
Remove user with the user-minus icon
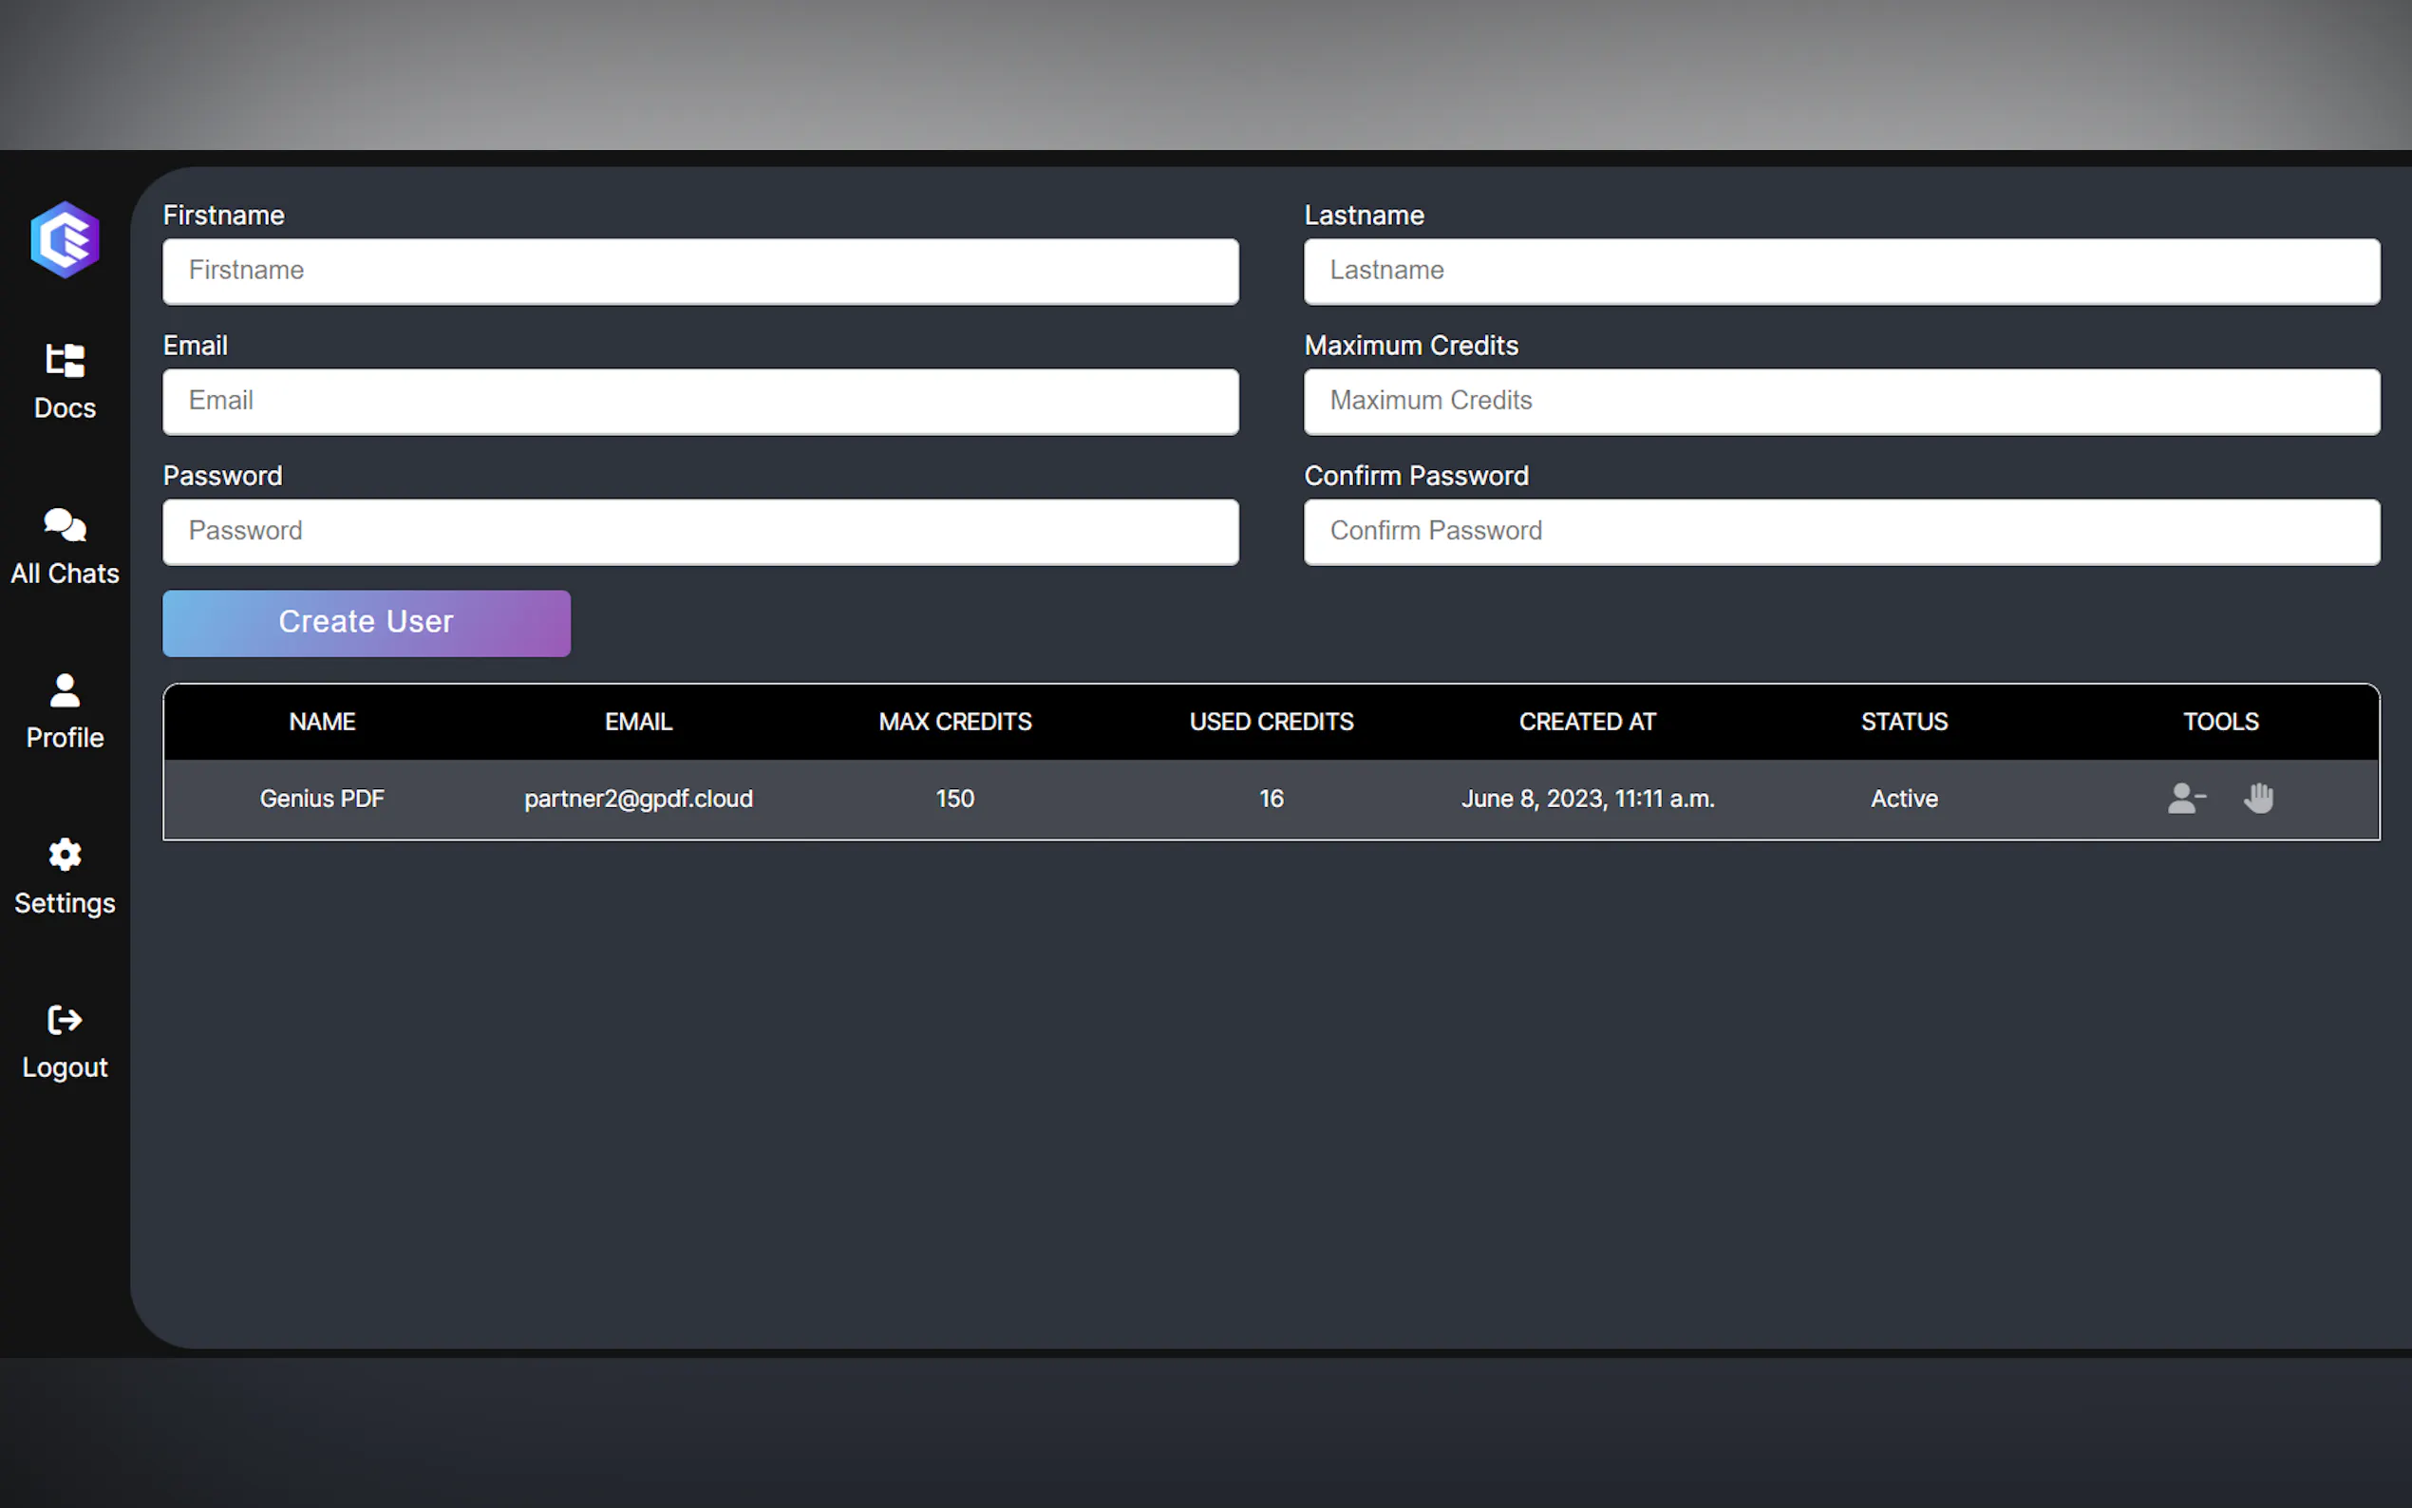click(x=2186, y=798)
